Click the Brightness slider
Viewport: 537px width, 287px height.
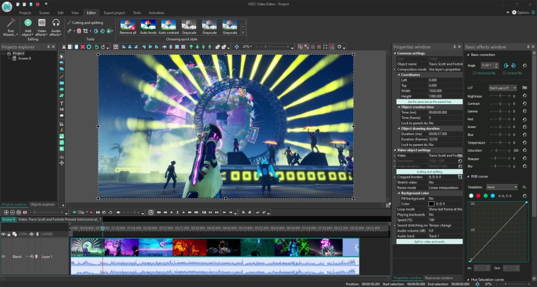point(500,96)
